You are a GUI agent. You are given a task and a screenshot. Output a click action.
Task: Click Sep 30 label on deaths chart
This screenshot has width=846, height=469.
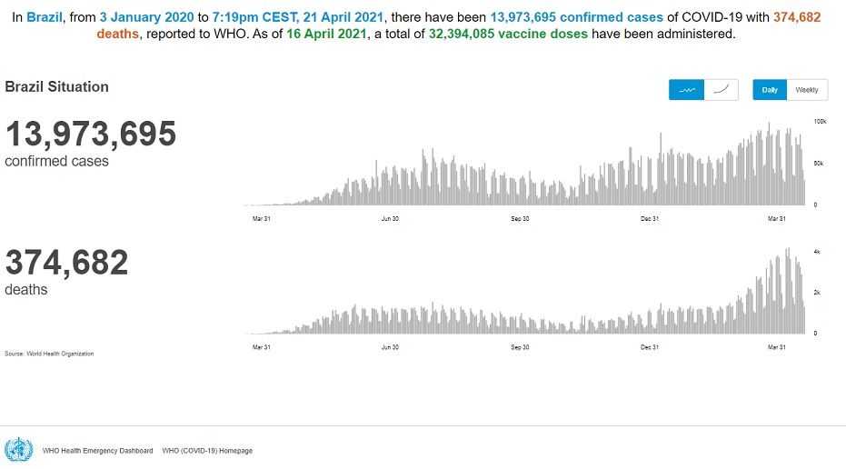pos(520,347)
